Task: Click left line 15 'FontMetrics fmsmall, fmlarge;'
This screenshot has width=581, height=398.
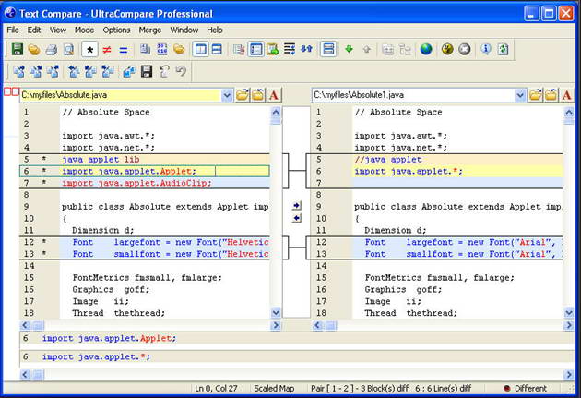Action: 148,277
